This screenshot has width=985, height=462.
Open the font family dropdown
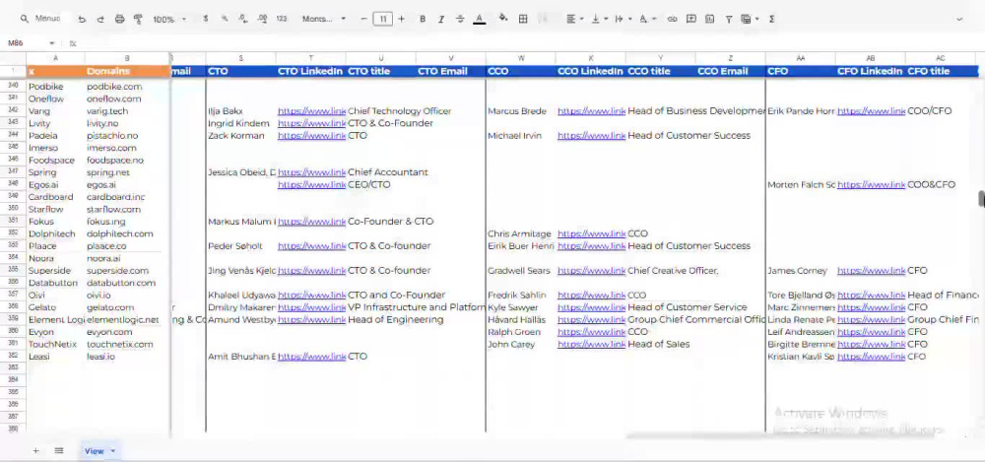[x=324, y=19]
